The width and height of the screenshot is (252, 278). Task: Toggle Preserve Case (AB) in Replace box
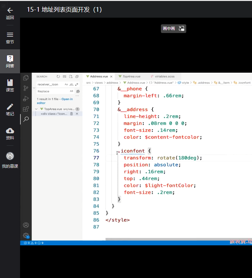click(x=71, y=91)
